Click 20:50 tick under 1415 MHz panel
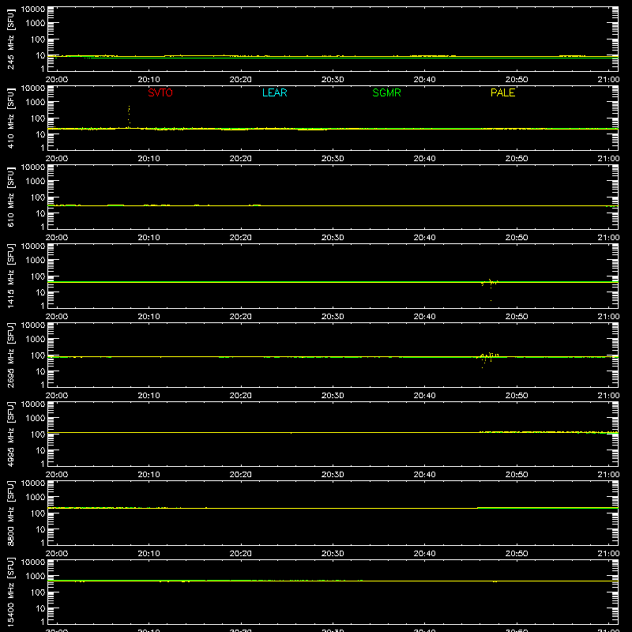This screenshot has height=632, width=632. pyautogui.click(x=517, y=317)
